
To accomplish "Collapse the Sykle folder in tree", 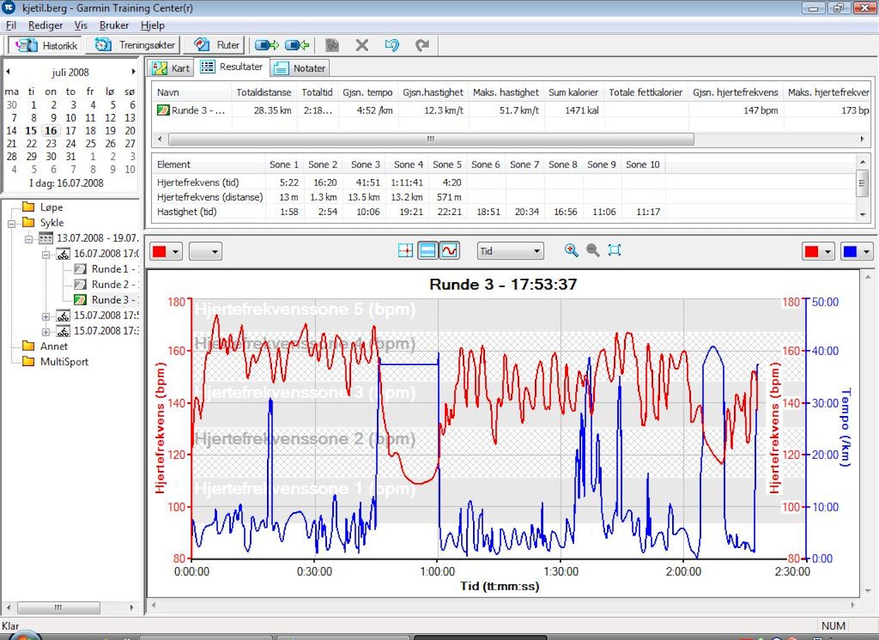I will point(12,223).
